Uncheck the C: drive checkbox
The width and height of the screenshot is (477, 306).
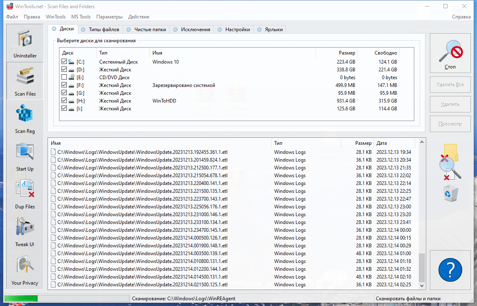click(64, 62)
